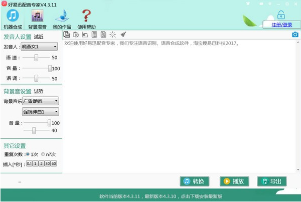Expand the 背景音乐 广告促销 dropdown
This screenshot has width=301, height=202.
point(41,101)
